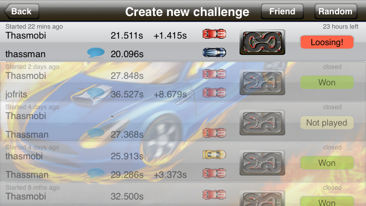Open chat bubble next to jofrits
The width and height of the screenshot is (366, 206).
click(96, 93)
